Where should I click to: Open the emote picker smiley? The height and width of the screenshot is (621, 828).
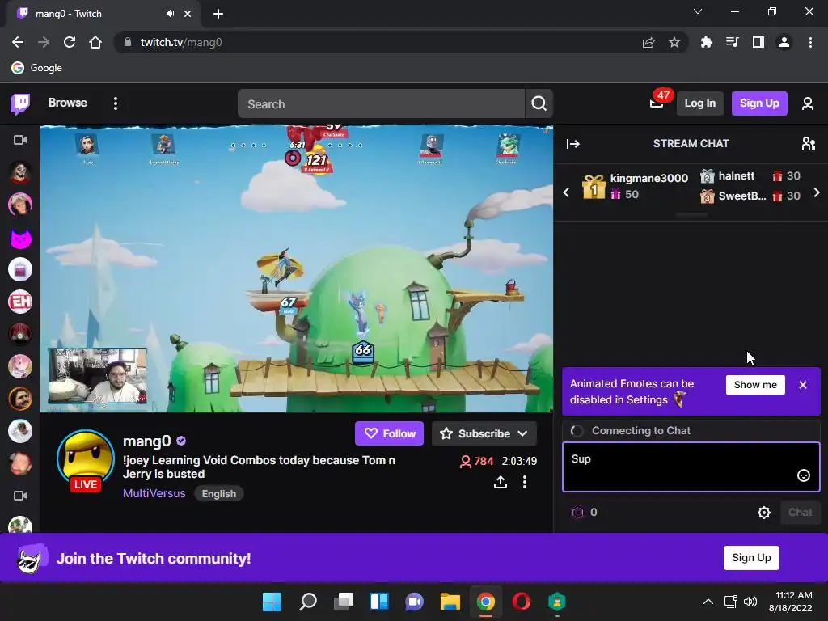click(x=803, y=475)
